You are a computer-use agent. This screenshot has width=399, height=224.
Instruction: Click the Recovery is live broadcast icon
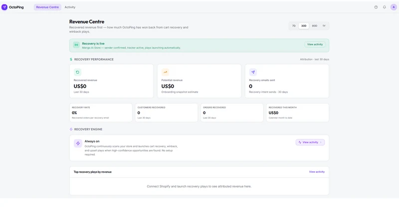point(76,45)
